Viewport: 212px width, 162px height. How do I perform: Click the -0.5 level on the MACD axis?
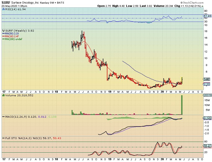pos(207,122)
